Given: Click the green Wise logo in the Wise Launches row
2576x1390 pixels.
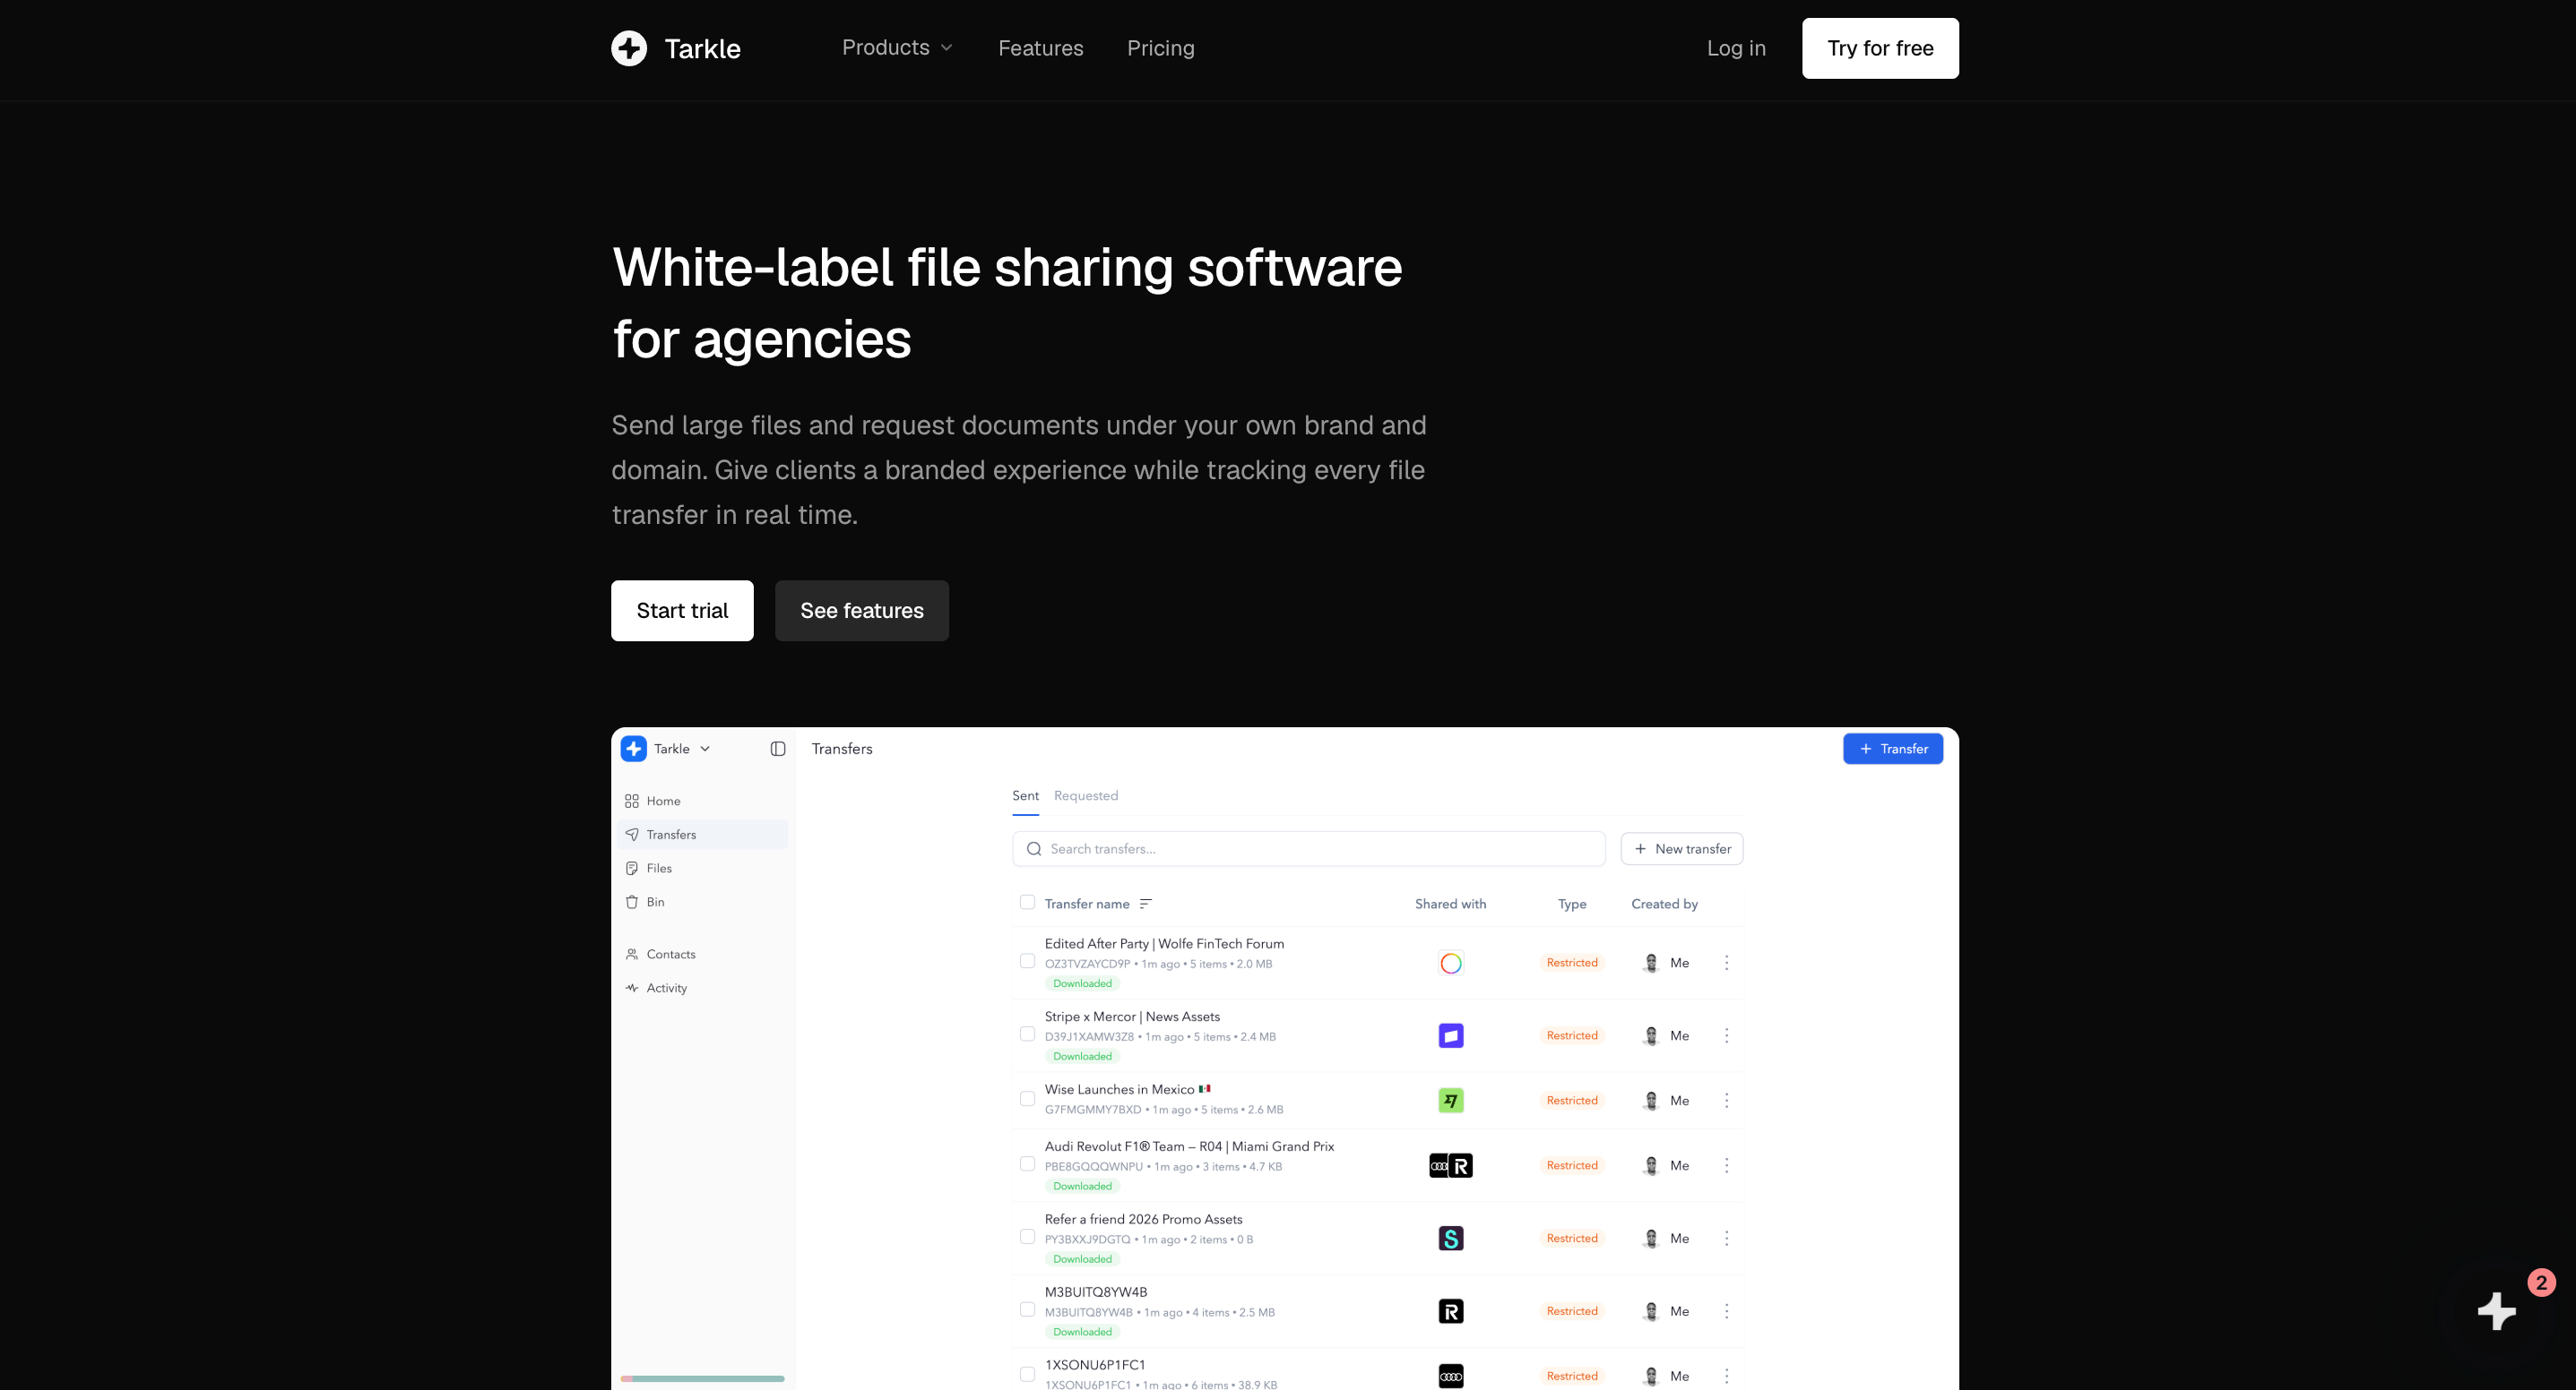Looking at the screenshot, I should coord(1451,1100).
